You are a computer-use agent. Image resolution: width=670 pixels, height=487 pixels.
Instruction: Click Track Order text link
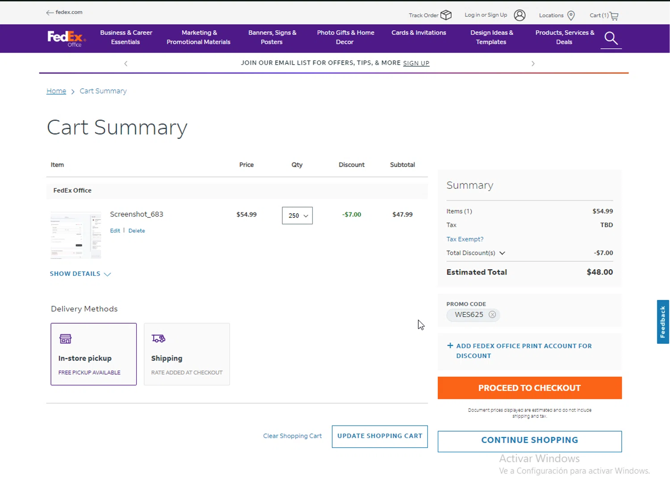click(423, 16)
